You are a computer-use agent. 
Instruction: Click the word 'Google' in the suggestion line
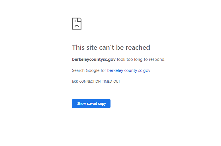[x=93, y=70]
